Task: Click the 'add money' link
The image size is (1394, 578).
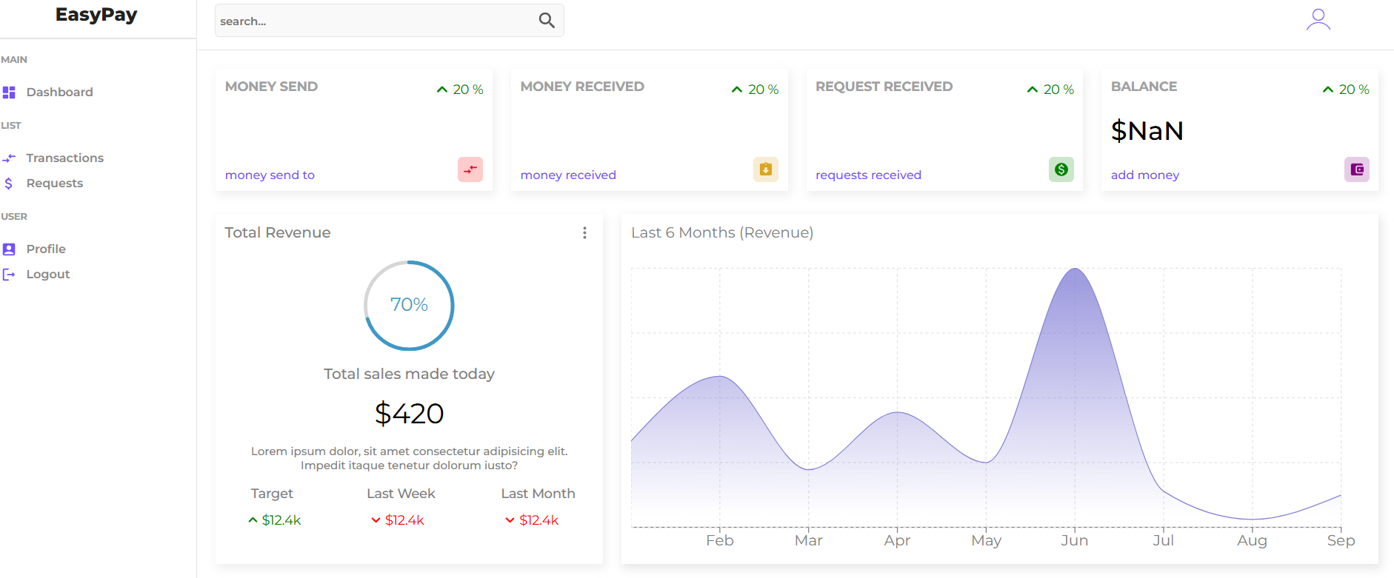Action: point(1144,175)
